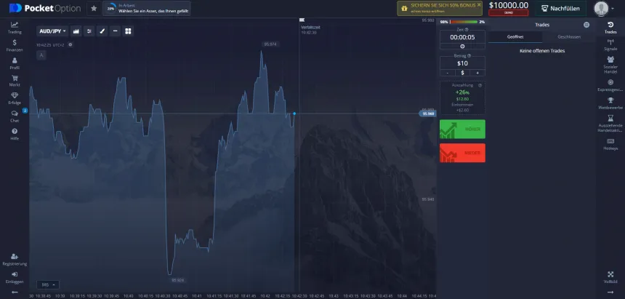
Task: Click the trade amount $10 field
Action: (x=462, y=63)
